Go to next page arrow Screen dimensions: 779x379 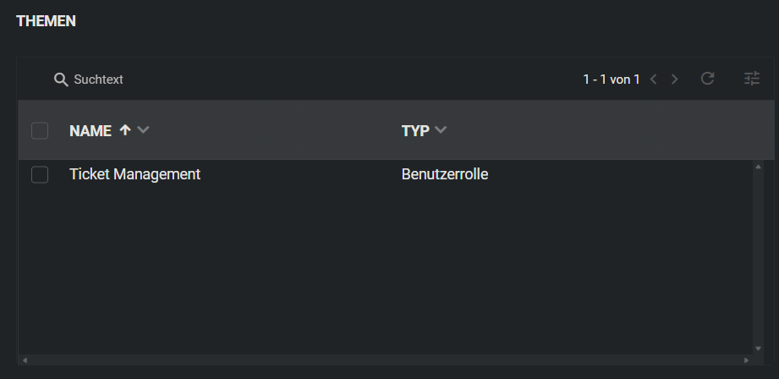point(675,80)
